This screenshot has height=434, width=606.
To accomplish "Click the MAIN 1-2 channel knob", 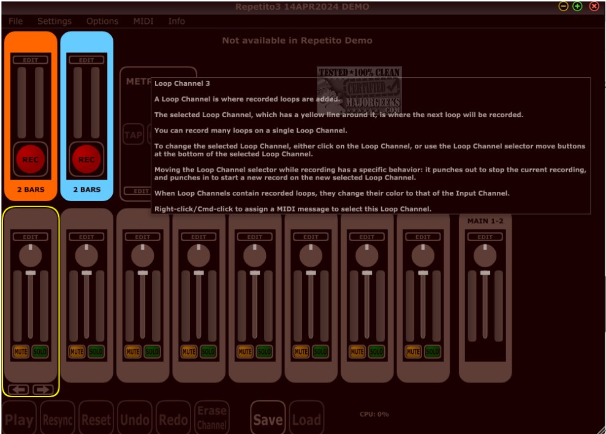I will 485,255.
